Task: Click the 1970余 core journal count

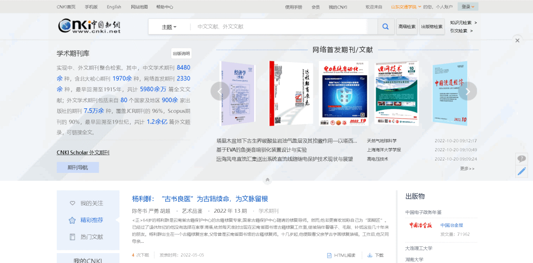Action: [122, 78]
